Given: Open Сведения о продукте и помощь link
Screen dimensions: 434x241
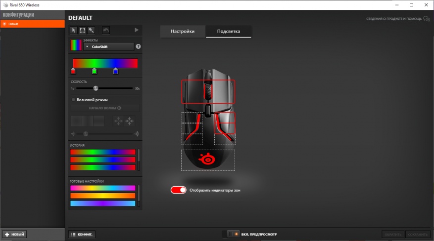Looking at the screenshot, I should tap(394, 19).
